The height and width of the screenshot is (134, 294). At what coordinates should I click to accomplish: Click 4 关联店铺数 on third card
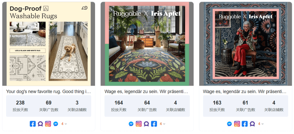274,106
